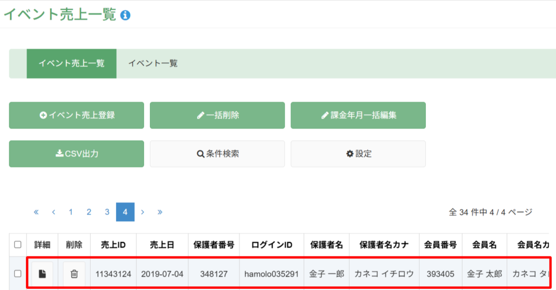
Task: Click the イベント売上登録 button
Action: pyautogui.click(x=77, y=115)
